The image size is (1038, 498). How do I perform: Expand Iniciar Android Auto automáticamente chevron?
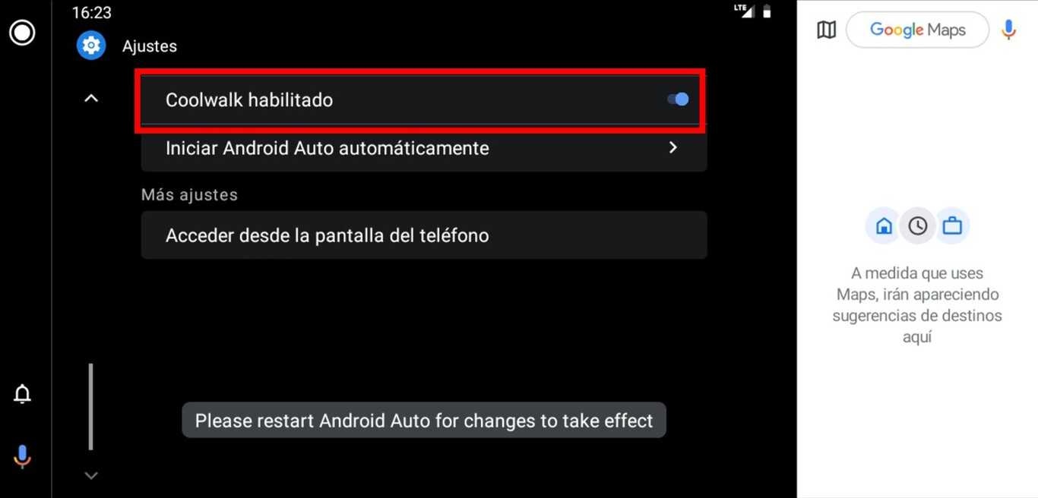coord(672,147)
